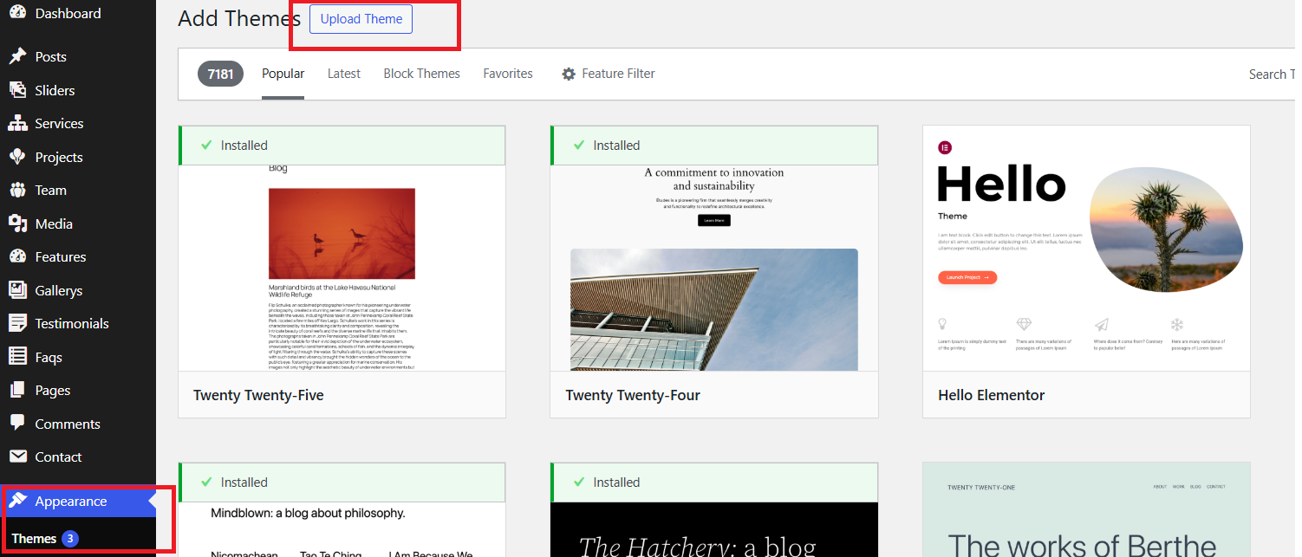Click the Projects icon in sidebar

click(17, 157)
